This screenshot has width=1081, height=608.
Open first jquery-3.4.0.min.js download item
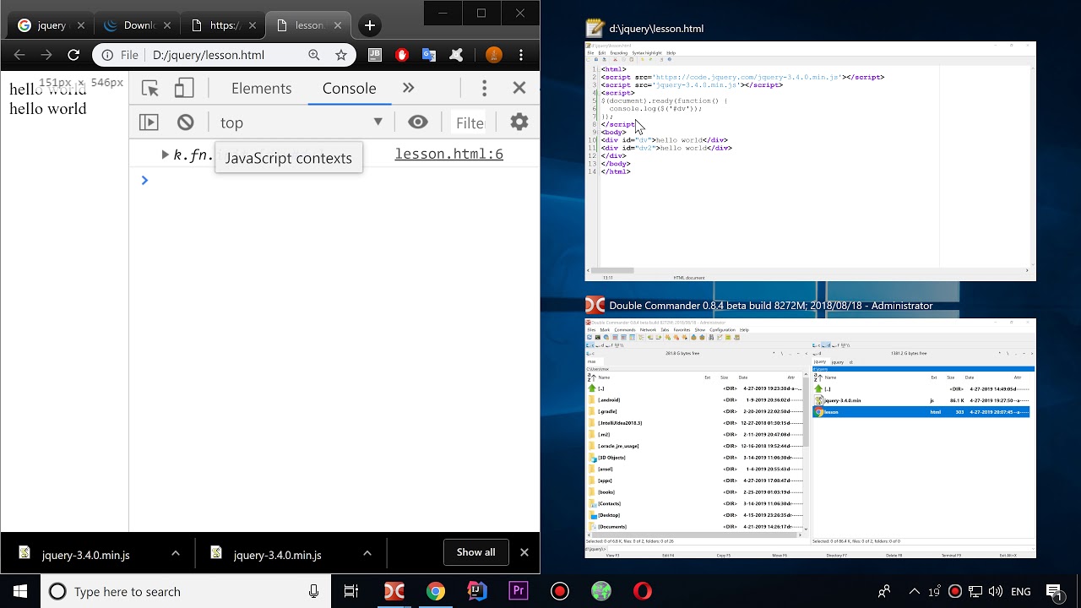click(x=86, y=554)
